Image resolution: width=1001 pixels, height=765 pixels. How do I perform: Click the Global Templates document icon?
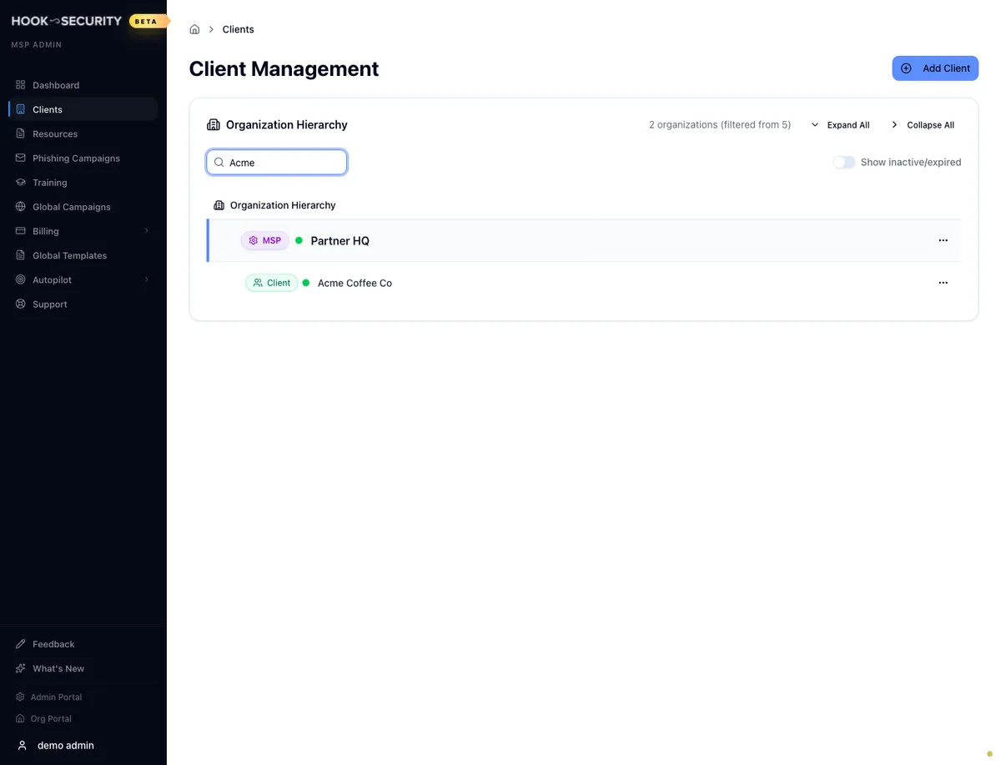21,255
